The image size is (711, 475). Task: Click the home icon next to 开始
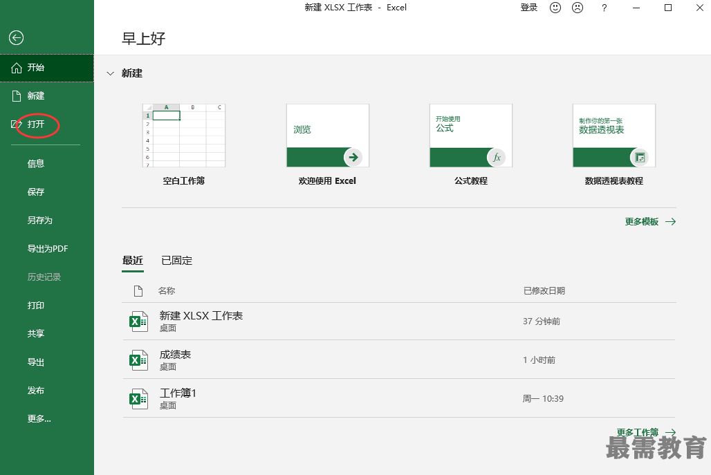[x=17, y=68]
